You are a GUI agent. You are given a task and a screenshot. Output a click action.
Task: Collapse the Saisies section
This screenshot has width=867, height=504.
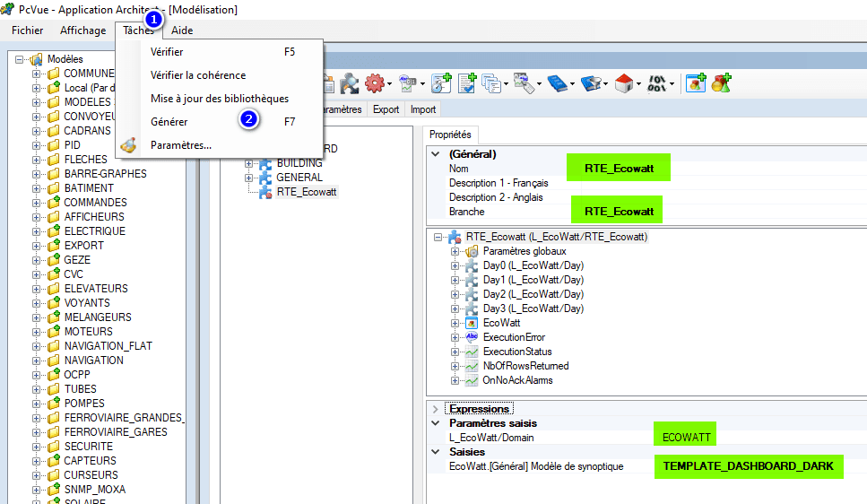coord(436,452)
